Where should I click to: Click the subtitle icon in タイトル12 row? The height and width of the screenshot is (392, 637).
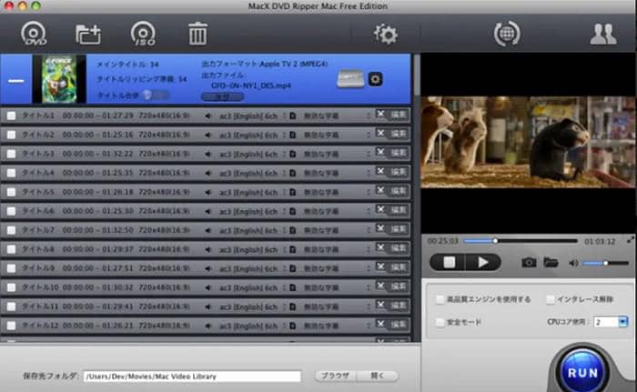[292, 326]
